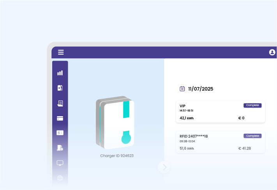This screenshot has width=277, height=190.
Task: Open the charging station icon in sidebar
Action: (x=60, y=88)
